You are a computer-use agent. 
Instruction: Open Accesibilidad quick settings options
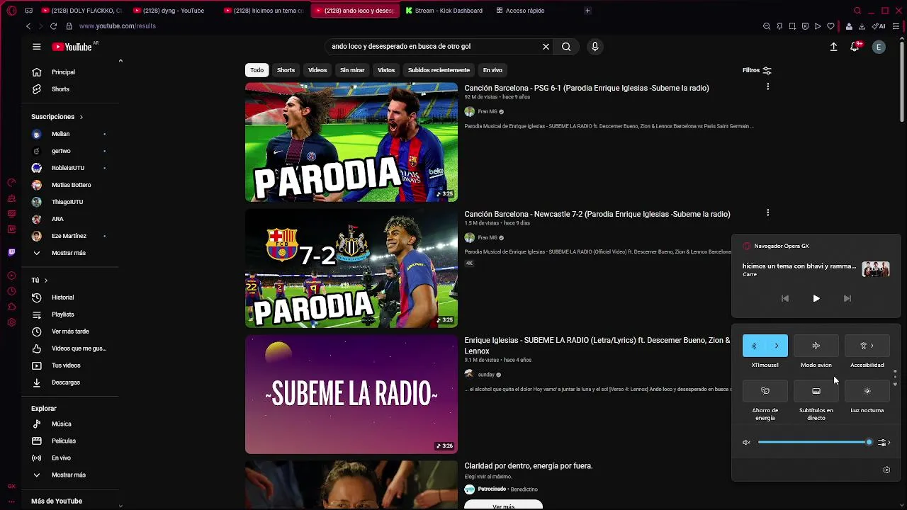pos(867,346)
